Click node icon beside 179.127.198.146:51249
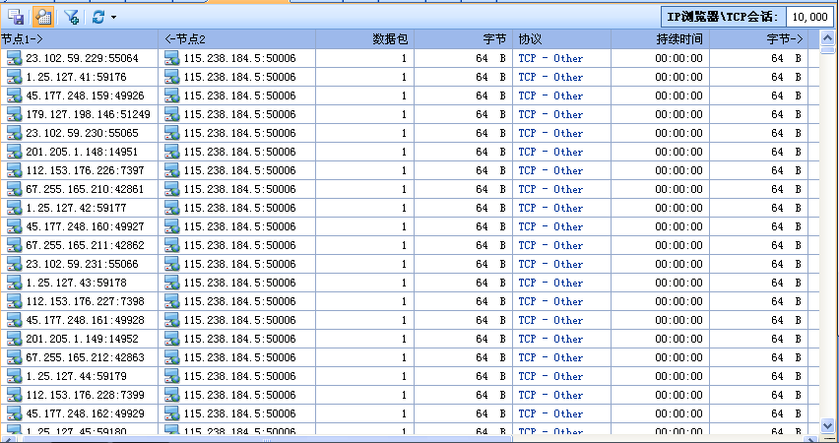Screen dimensions: 839x443 15,114
